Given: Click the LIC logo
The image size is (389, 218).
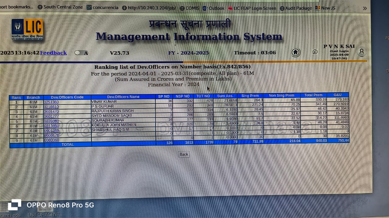Looking at the screenshot, I should point(27,29).
